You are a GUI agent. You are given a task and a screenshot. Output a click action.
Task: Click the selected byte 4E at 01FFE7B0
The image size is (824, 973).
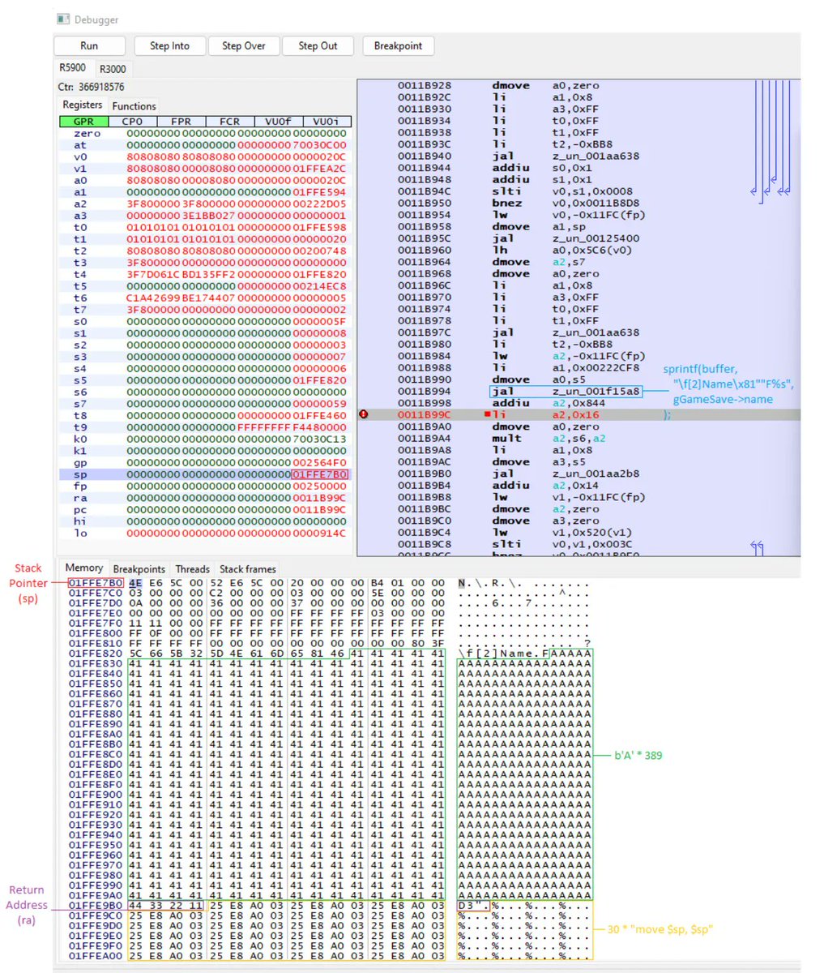pyautogui.click(x=135, y=583)
